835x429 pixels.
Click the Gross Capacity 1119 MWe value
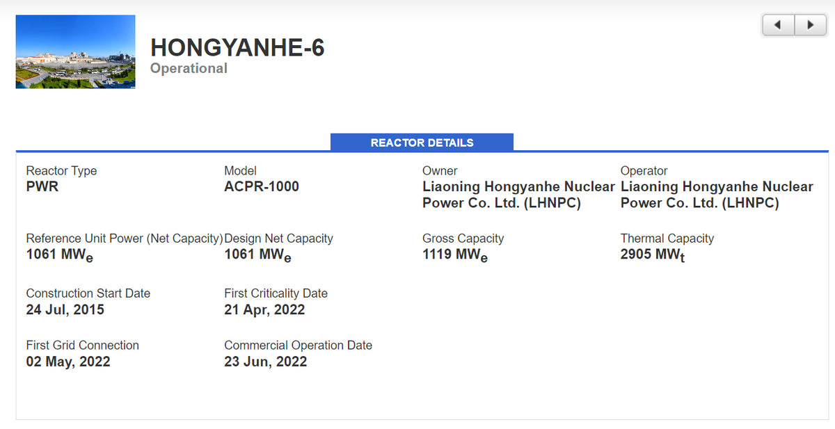455,254
